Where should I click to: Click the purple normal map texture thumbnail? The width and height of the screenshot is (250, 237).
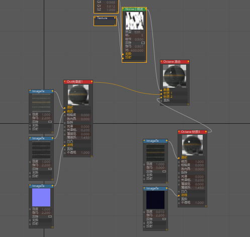(41, 197)
